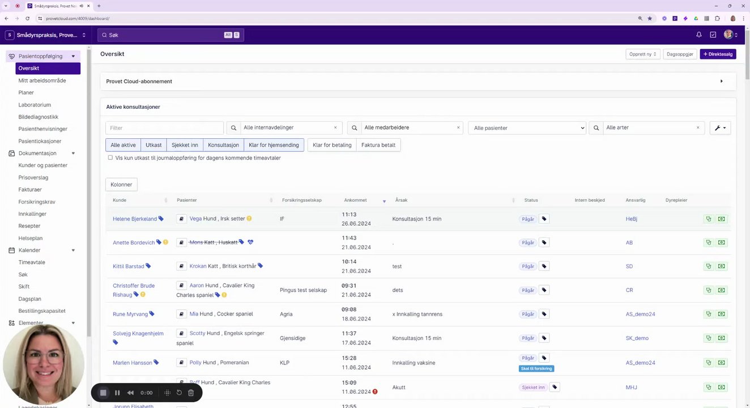Open consultation for Helene Bjerkeland via stethoscope icon
The height and width of the screenshot is (408, 750).
coord(708,219)
